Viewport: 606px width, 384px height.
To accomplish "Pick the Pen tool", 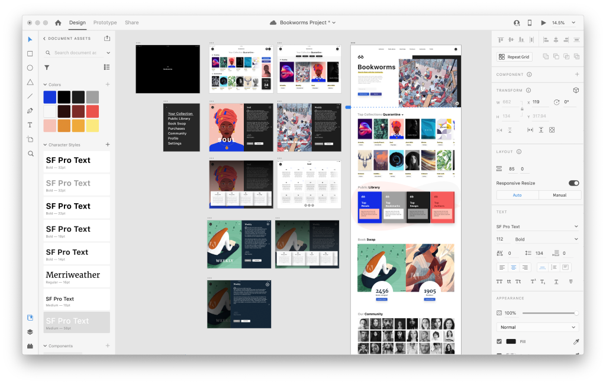I will [x=30, y=111].
